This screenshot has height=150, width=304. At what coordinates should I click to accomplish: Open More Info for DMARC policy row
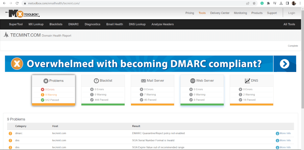coord(283,133)
